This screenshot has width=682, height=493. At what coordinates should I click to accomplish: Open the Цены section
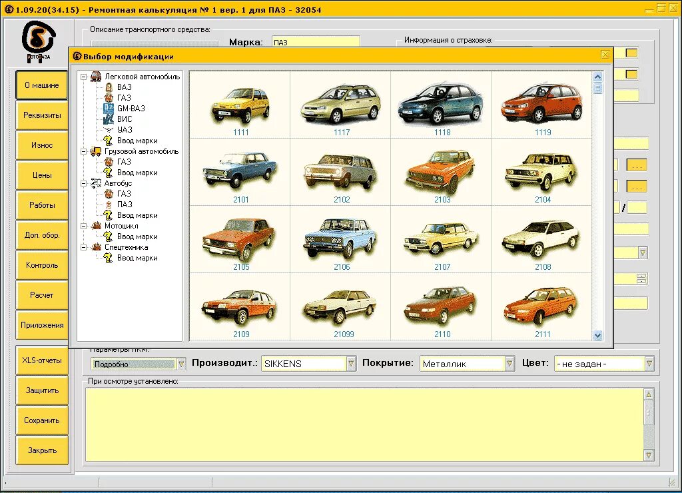(x=42, y=175)
